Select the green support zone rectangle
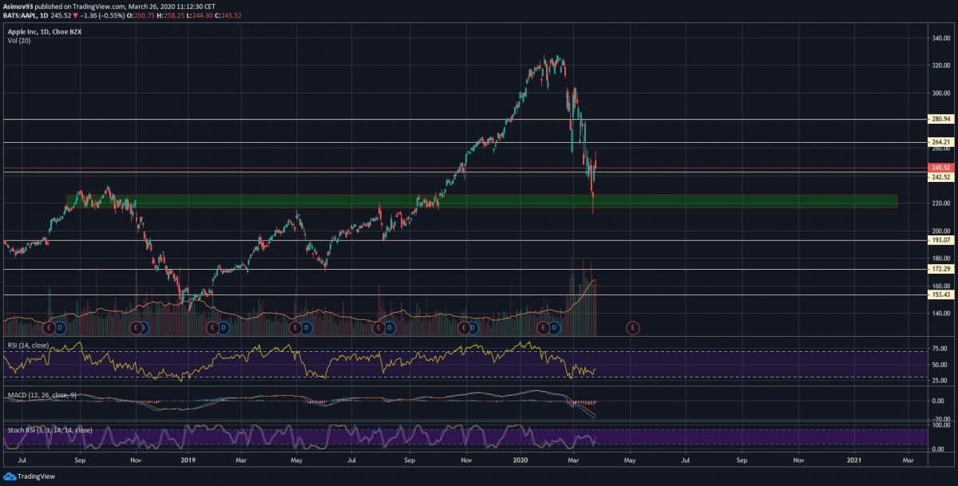Viewport: 958px width, 486px height. (x=479, y=201)
